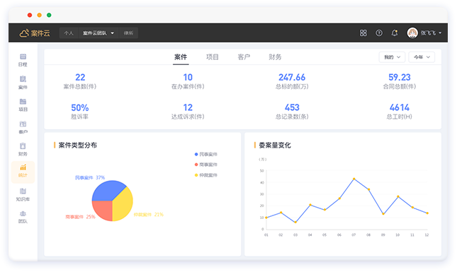
Task: Click the 案件类型分布 chart title
Action: click(77, 146)
